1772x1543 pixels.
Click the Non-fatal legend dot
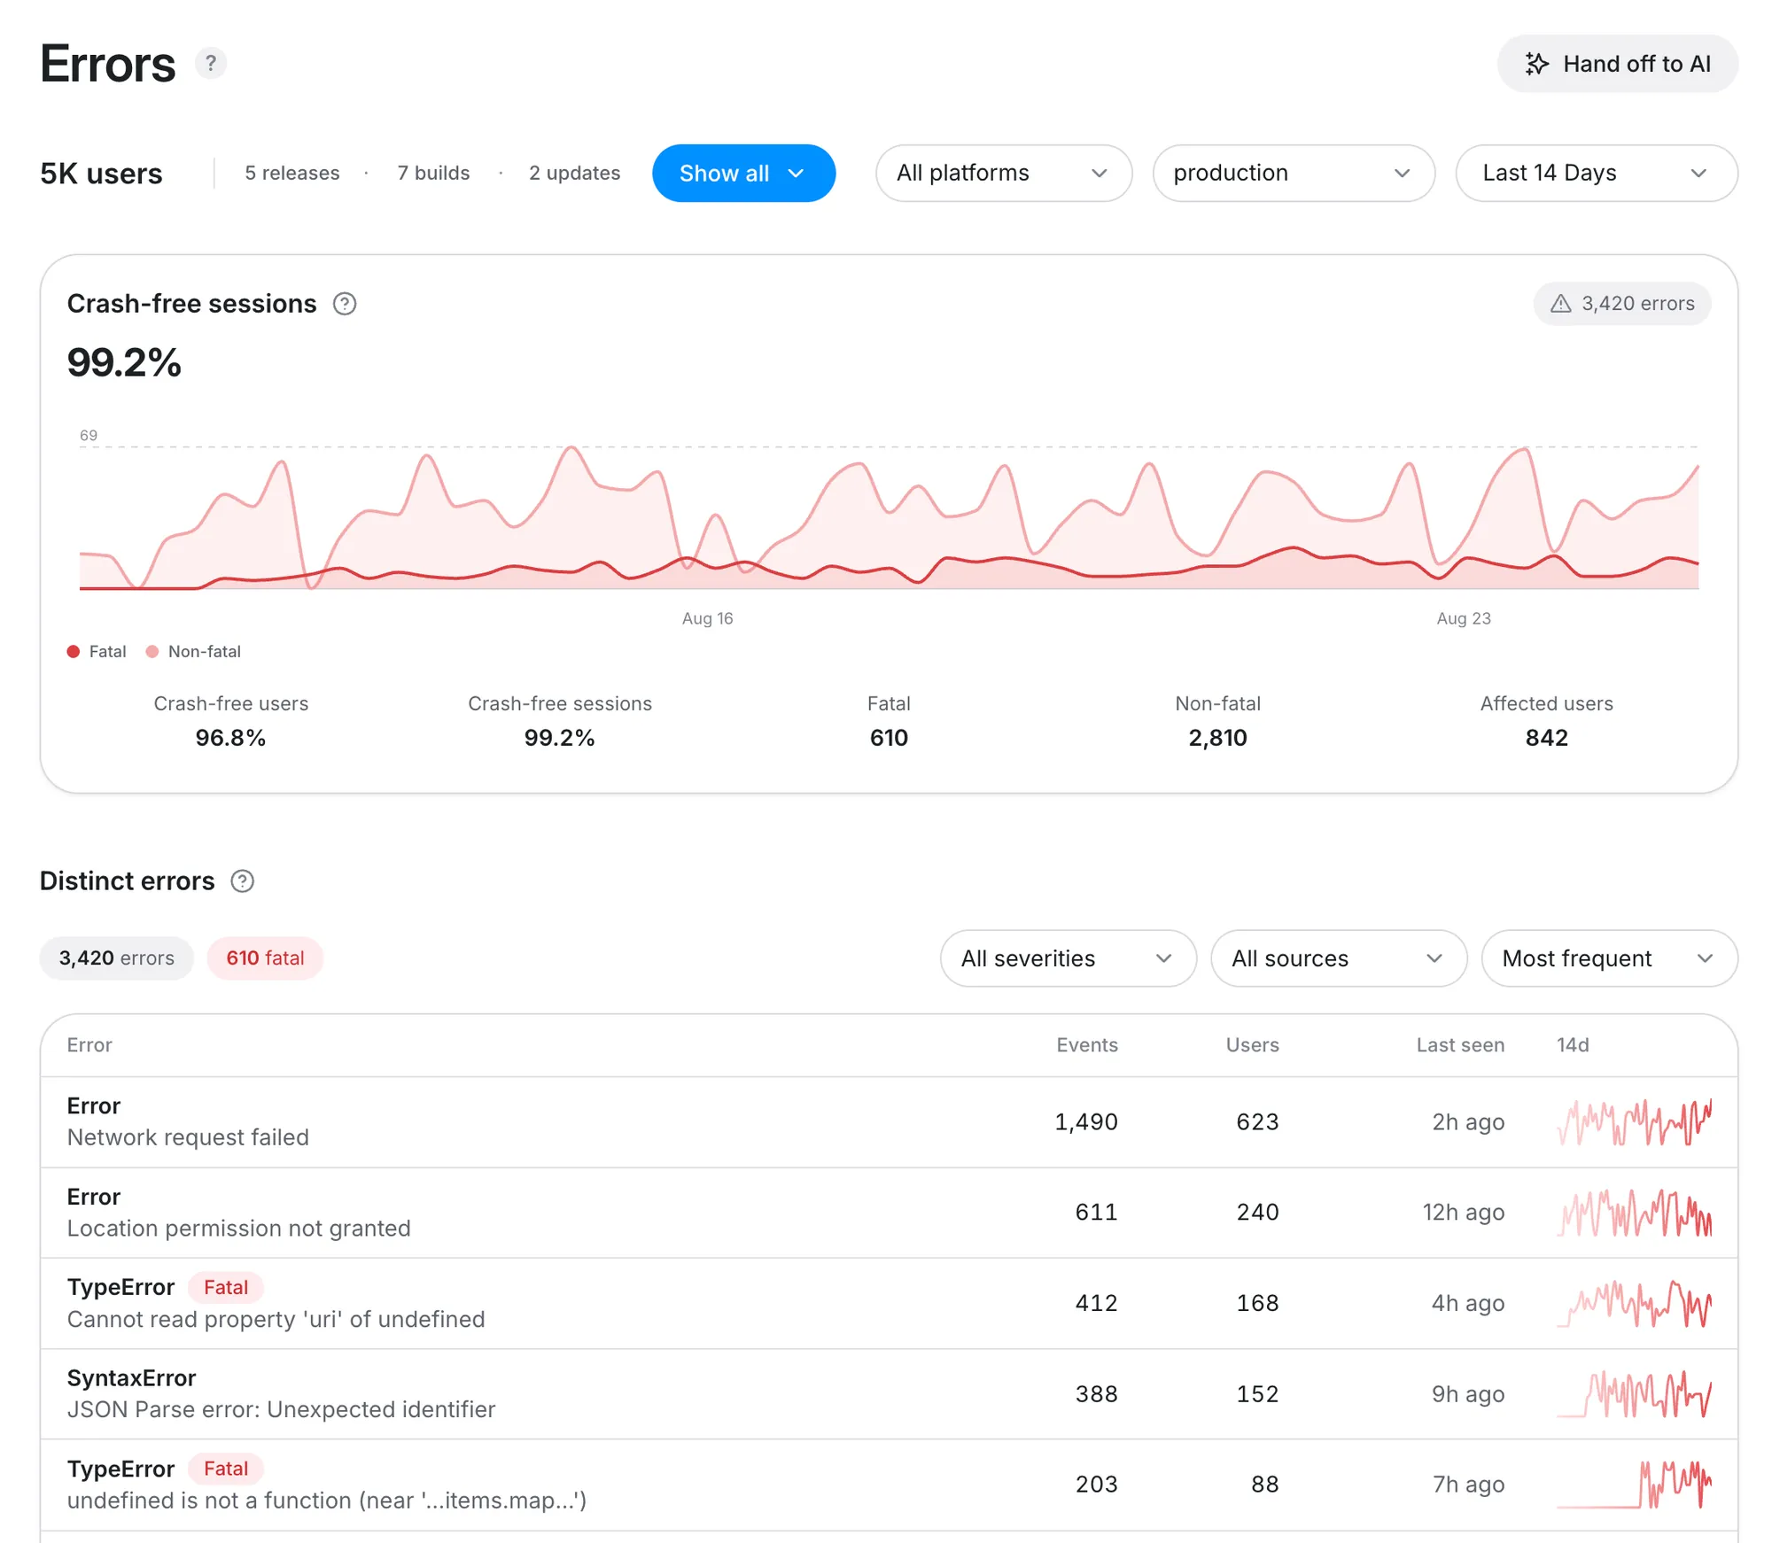point(152,652)
